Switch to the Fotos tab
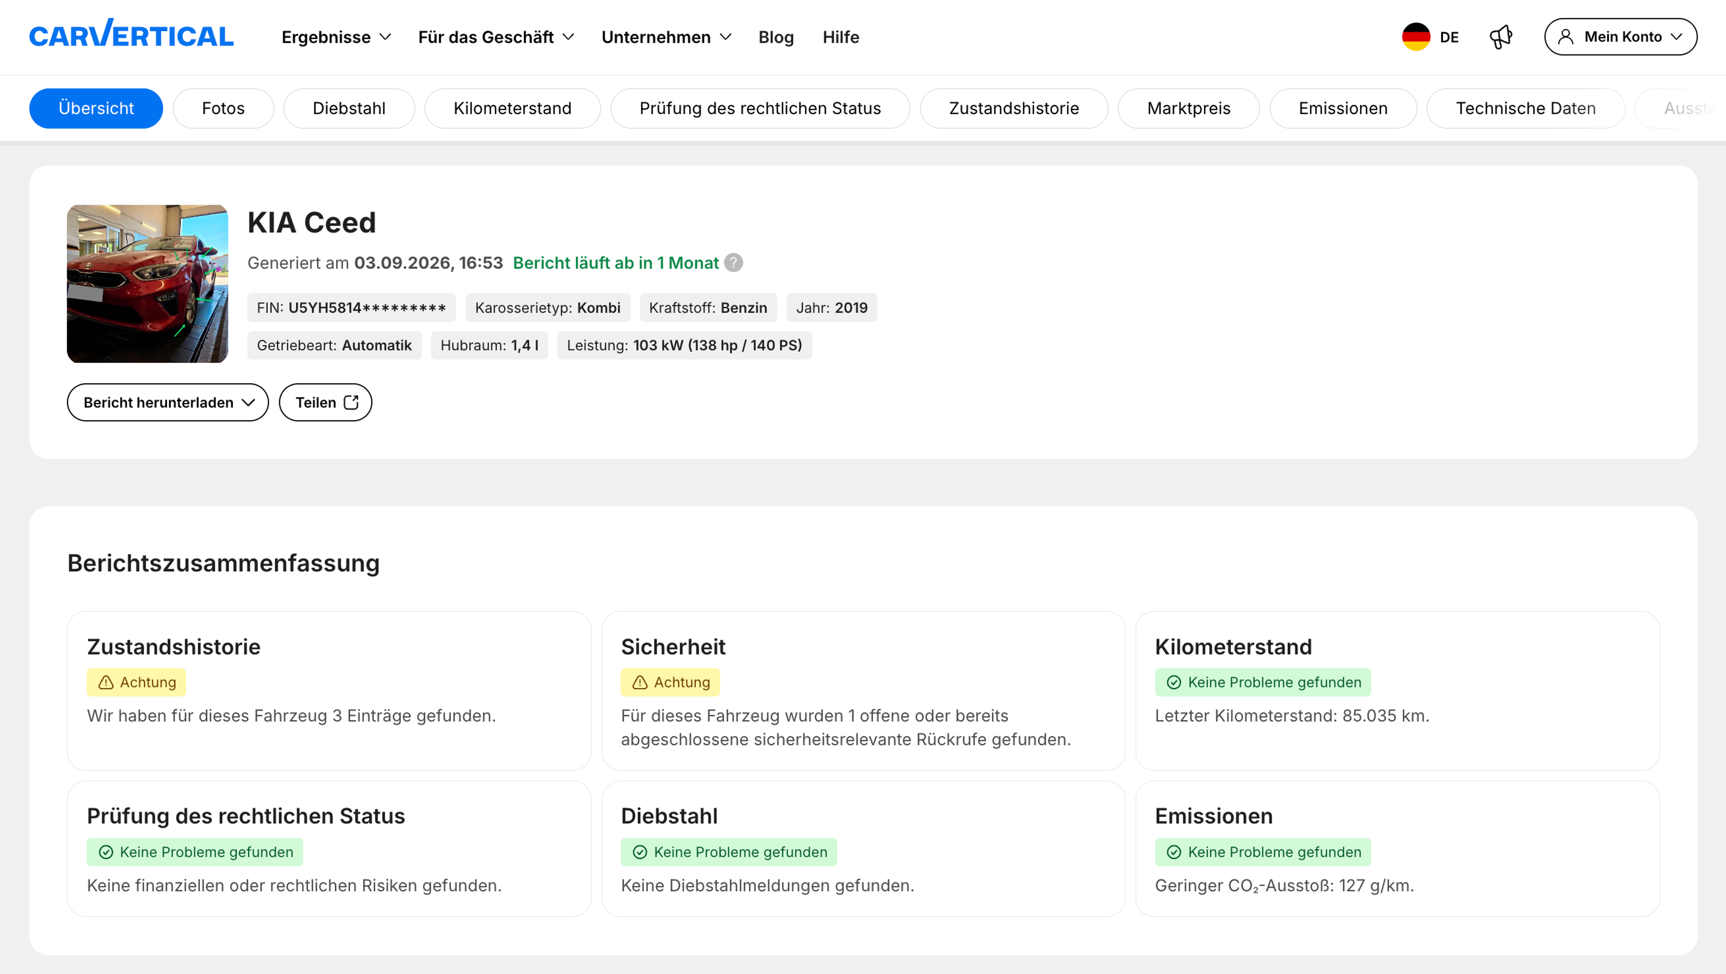Image resolution: width=1726 pixels, height=974 pixels. 223,109
